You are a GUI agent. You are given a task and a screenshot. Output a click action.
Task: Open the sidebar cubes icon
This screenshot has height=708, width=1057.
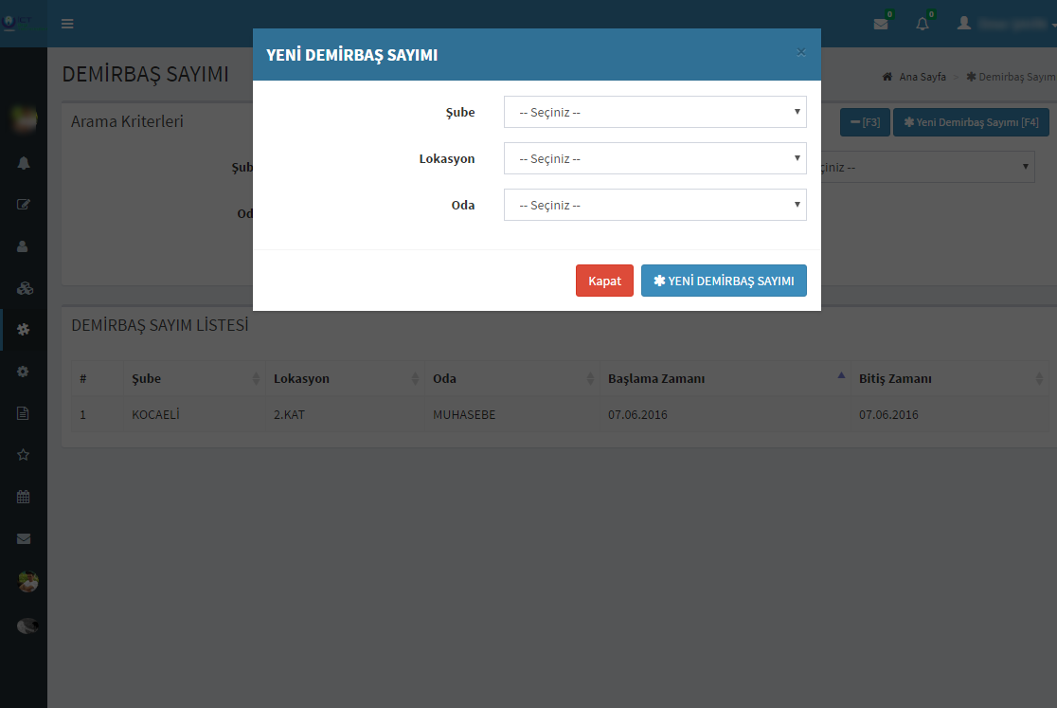[x=24, y=287]
